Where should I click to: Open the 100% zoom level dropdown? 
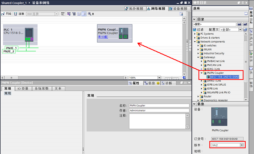coord(159,78)
